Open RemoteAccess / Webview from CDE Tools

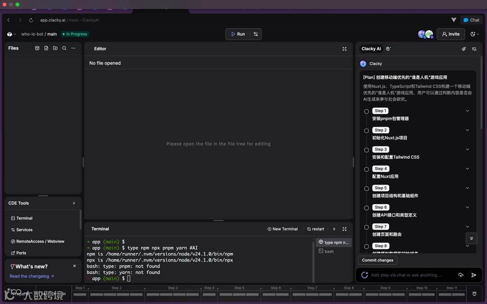pyautogui.click(x=37, y=241)
